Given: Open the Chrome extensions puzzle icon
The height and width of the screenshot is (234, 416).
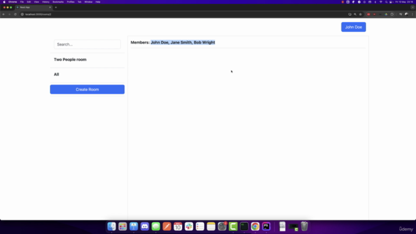Looking at the screenshot, I should click(392, 14).
